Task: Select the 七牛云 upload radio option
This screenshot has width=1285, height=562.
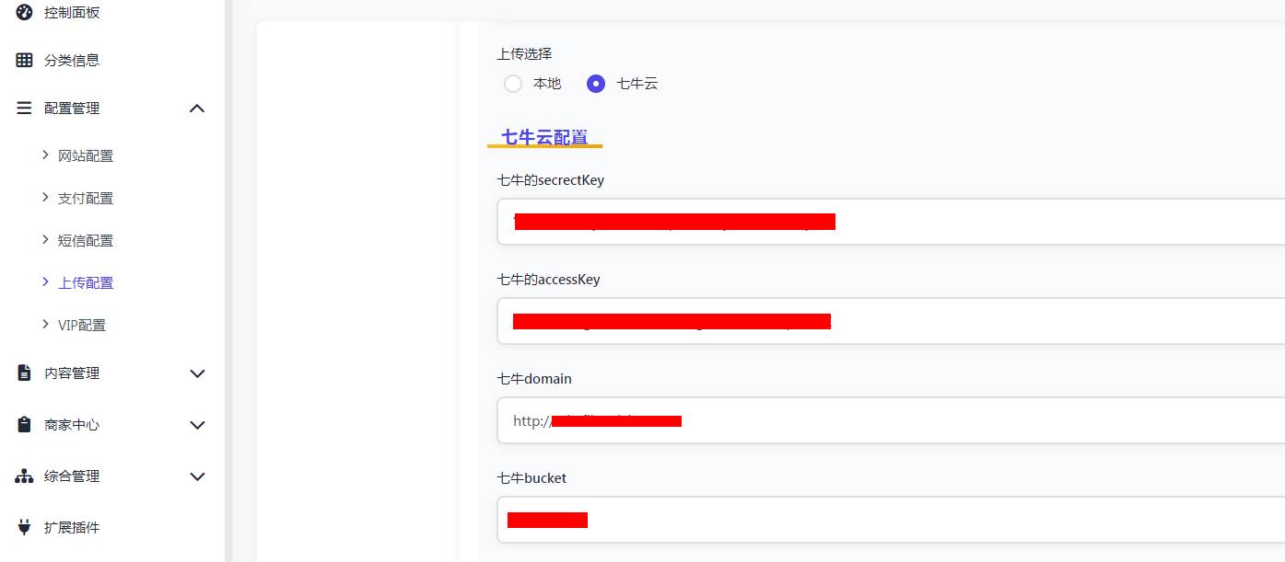Action: tap(596, 84)
